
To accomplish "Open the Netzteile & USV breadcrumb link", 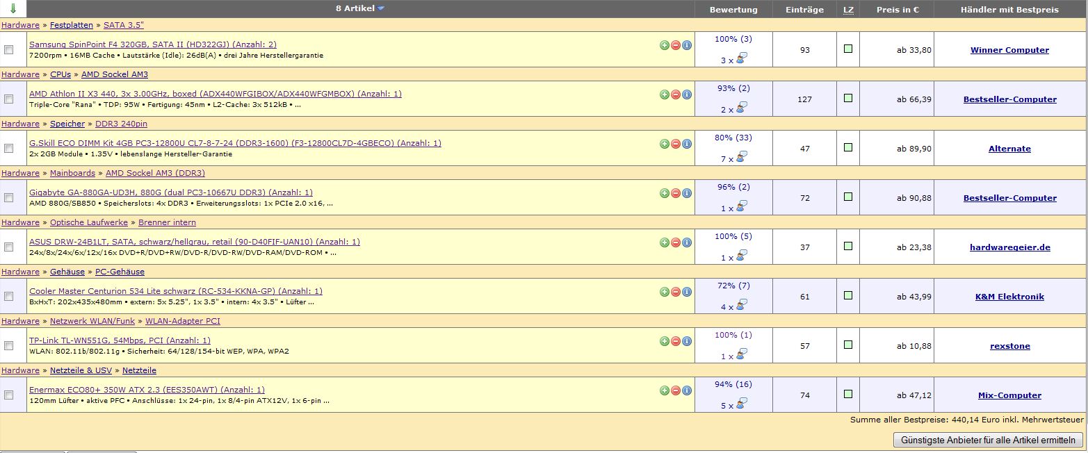I will 81,370.
